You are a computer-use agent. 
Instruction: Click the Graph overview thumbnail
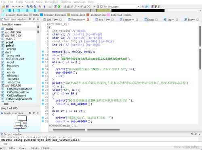[21, 123]
